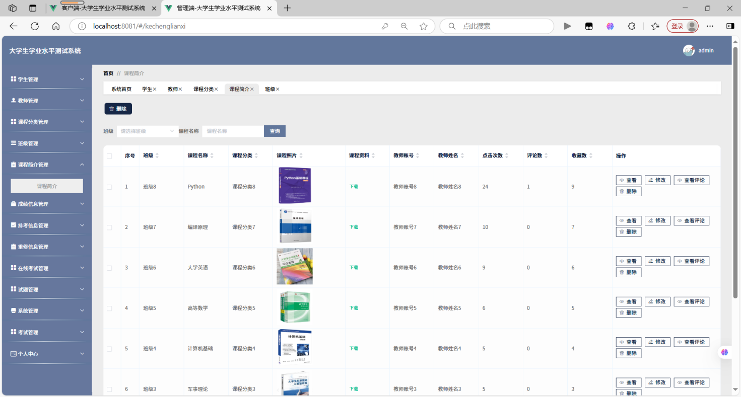Check the row for 大学英语
741x397 pixels.
tap(109, 268)
